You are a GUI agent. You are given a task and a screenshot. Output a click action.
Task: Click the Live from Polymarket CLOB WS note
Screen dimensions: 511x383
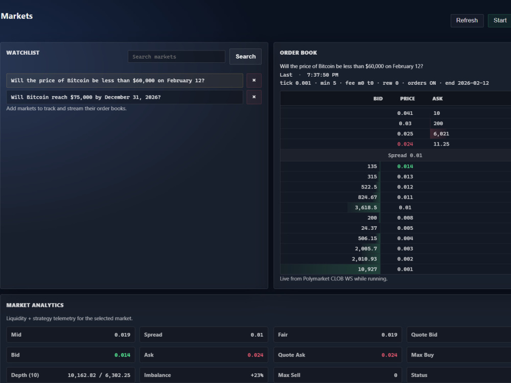(x=333, y=279)
